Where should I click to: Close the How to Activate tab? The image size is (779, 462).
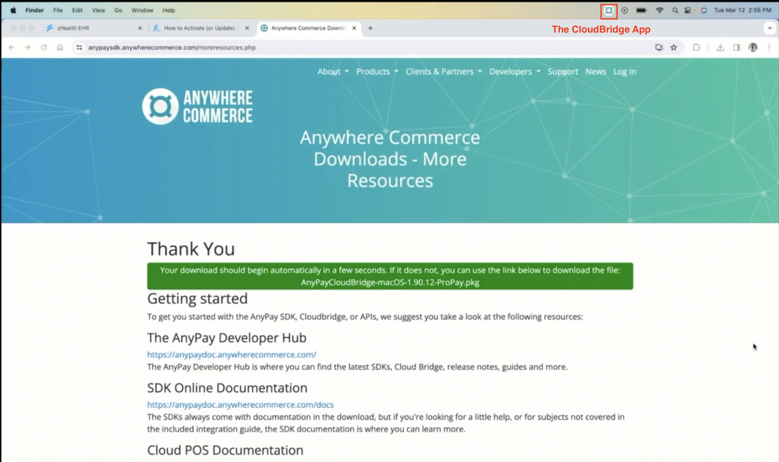tap(247, 28)
